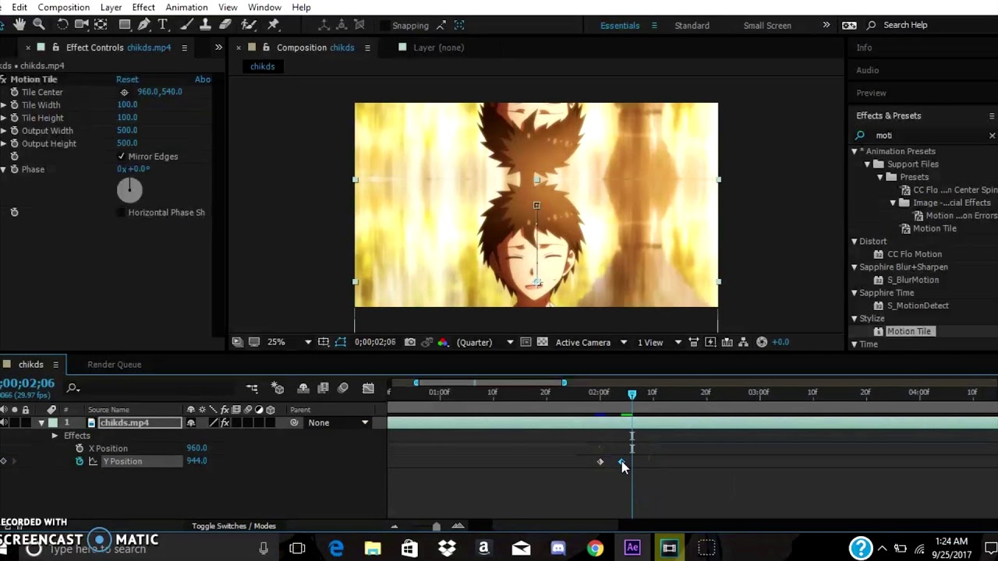The image size is (998, 561).
Task: Select the first Y Position keyframe diamond
Action: (600, 462)
